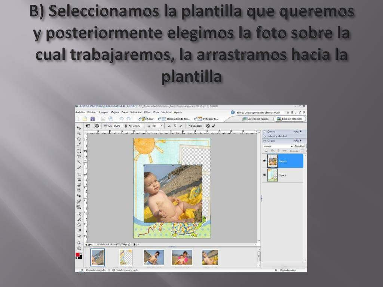This screenshot has width=383, height=287.
Task: Open the Selección menu
Action: (x=136, y=112)
